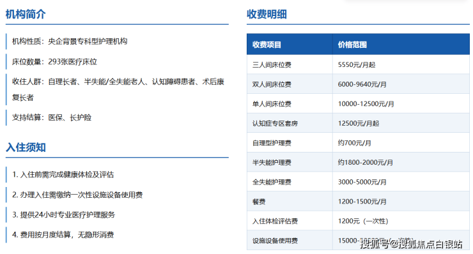This screenshot has width=473, height=254.
Task: Select the 10000-12500元/月 price cell
Action: point(401,103)
